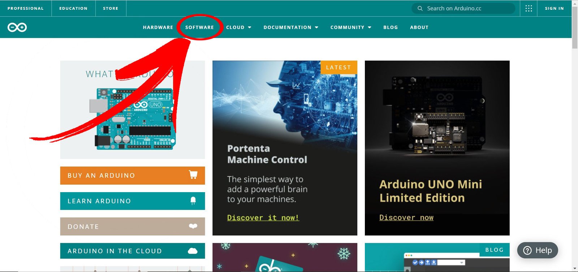The height and width of the screenshot is (272, 578).
Task: Click the Donate button
Action: pos(133,226)
